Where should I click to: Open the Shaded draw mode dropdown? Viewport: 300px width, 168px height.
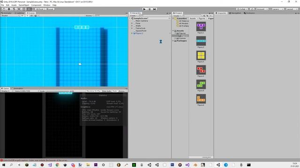(10, 15)
